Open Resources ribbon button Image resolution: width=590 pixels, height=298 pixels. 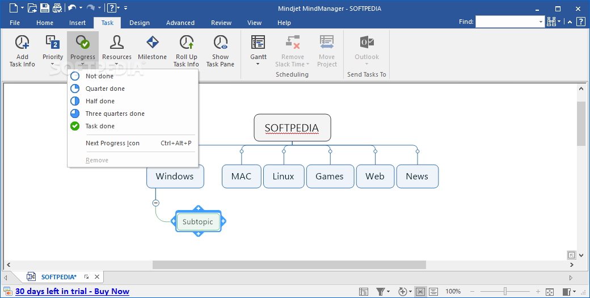117,51
